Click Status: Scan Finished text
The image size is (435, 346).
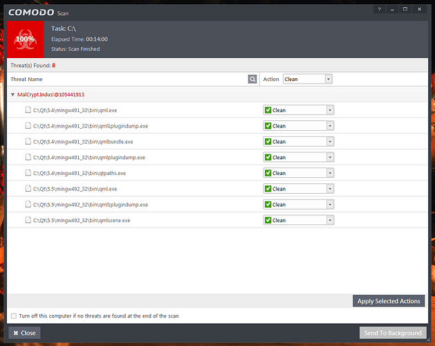(x=75, y=49)
